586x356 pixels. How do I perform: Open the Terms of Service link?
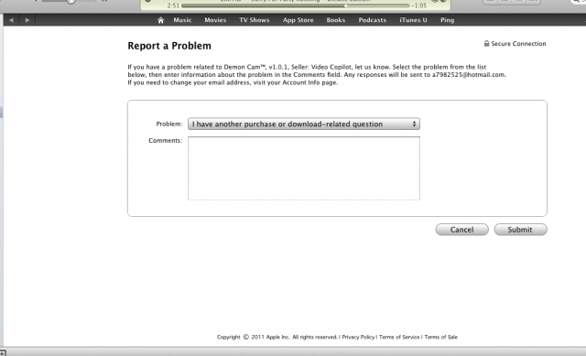tap(399, 337)
